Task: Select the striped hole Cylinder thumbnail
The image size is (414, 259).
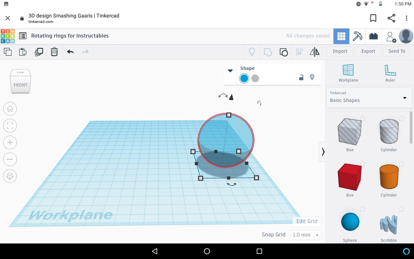Action: pyautogui.click(x=389, y=131)
